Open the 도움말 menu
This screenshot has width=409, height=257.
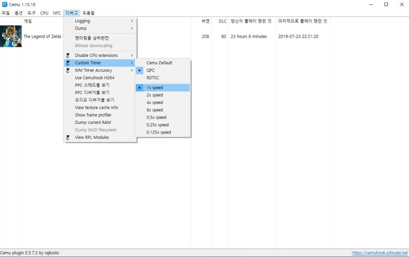point(88,13)
